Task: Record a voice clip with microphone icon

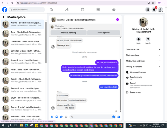Action: (52, 117)
